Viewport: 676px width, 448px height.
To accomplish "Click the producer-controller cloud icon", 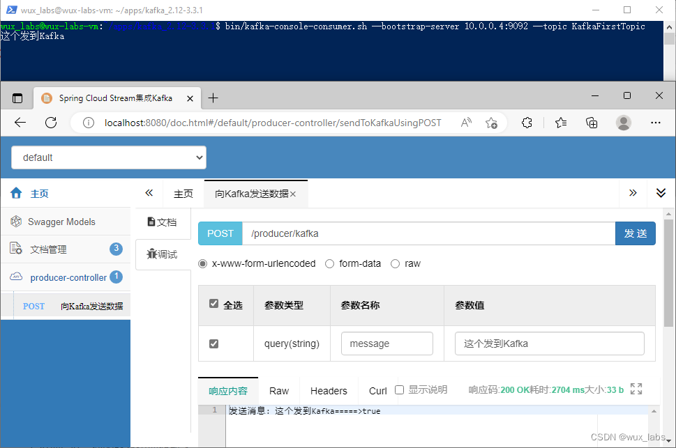I will click(x=16, y=277).
